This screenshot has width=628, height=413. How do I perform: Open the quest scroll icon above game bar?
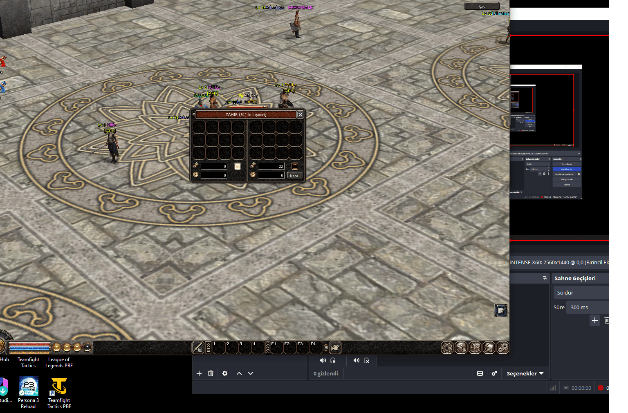click(x=501, y=311)
